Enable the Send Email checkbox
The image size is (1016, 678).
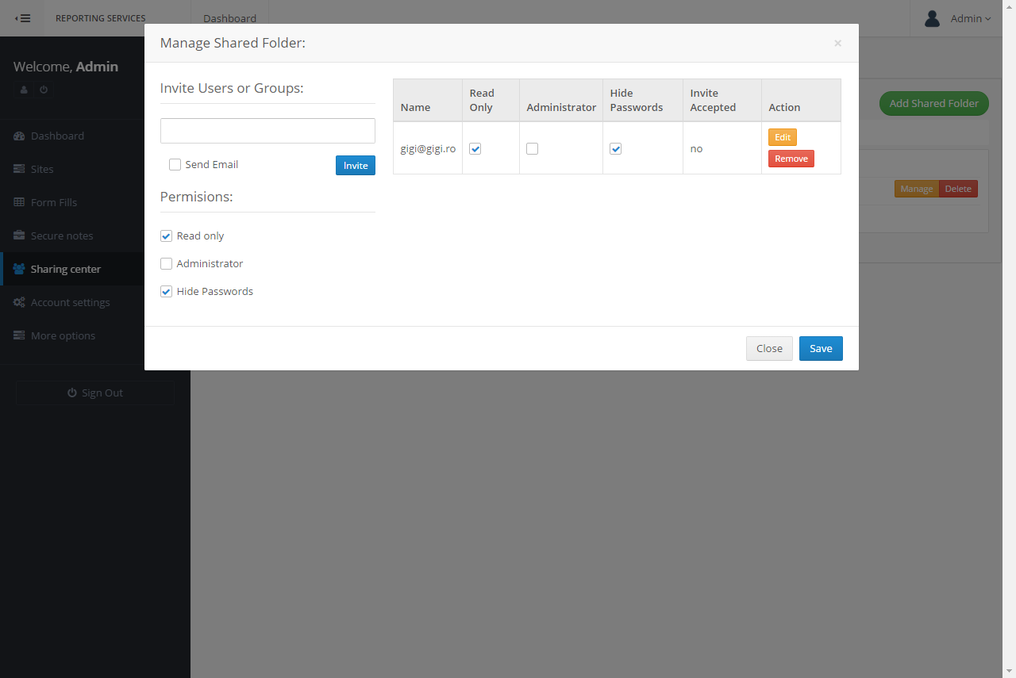tap(175, 165)
